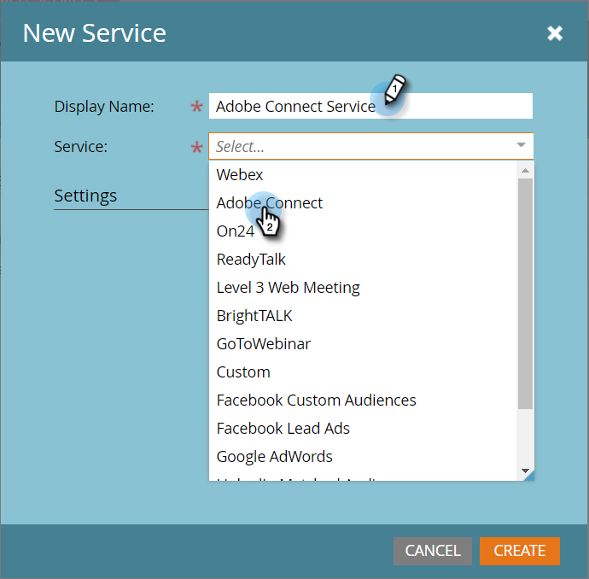Choose the Custom service option
The width and height of the screenshot is (589, 579).
[x=363, y=372]
